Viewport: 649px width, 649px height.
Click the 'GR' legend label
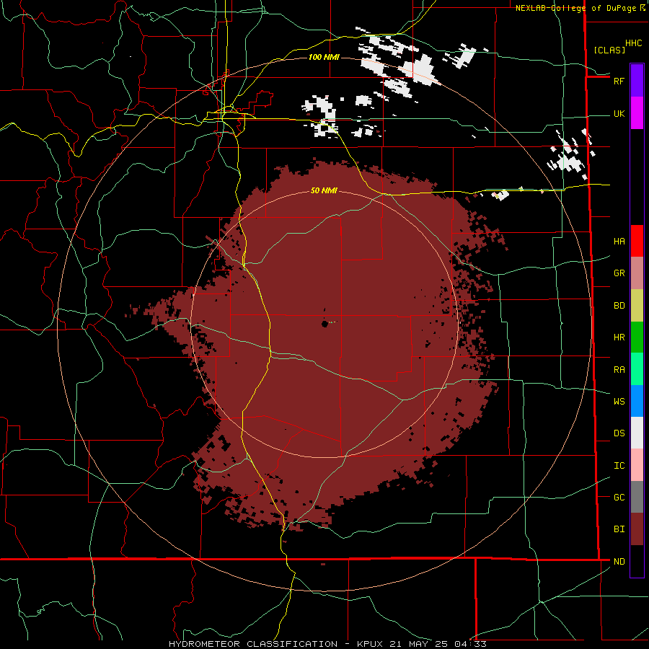pos(619,273)
